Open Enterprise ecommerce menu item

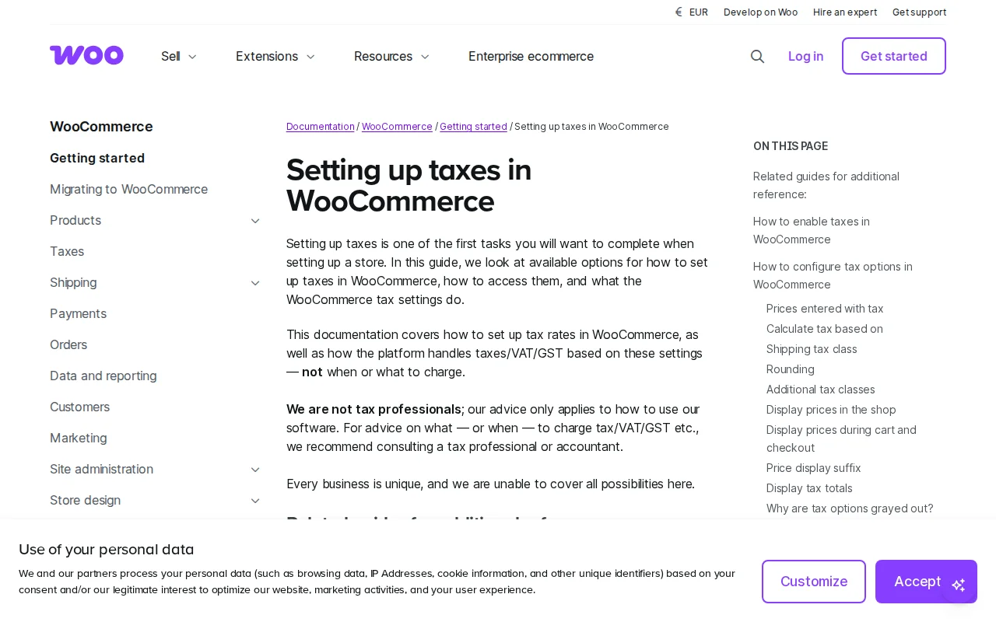(x=531, y=56)
